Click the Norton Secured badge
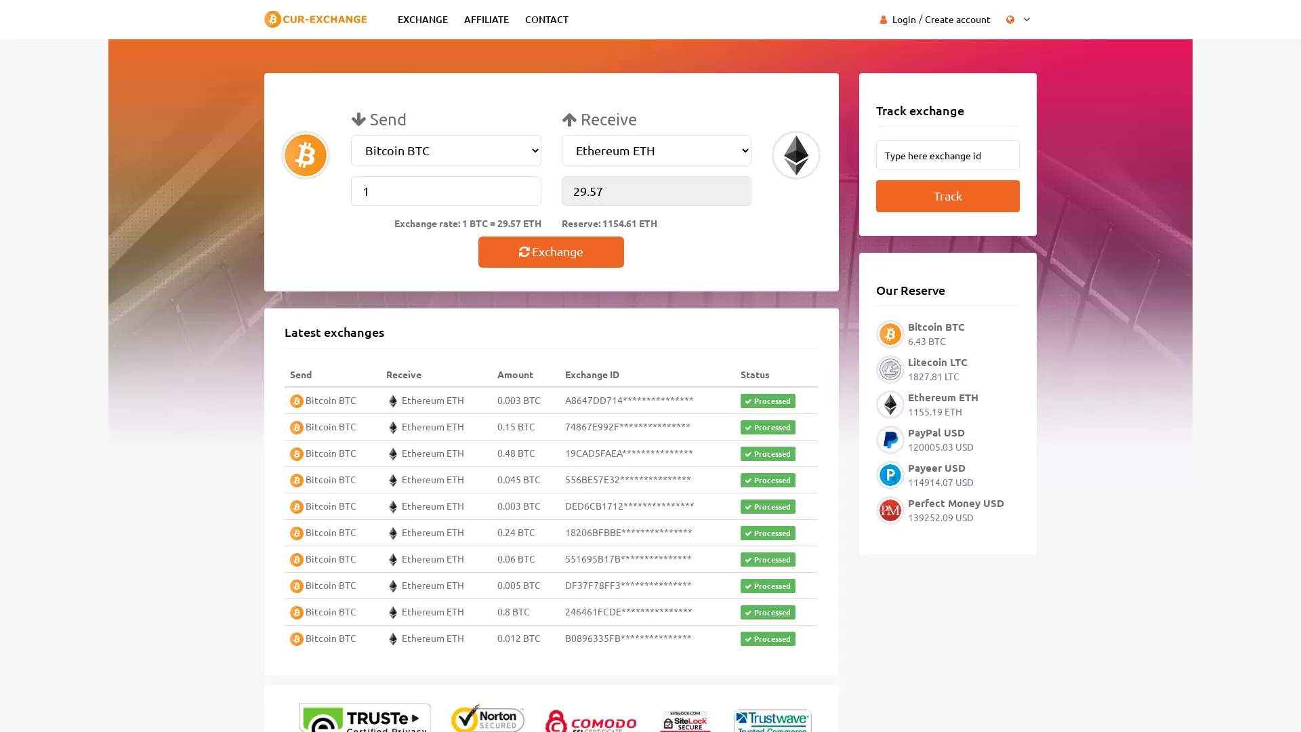This screenshot has width=1301, height=732. click(487, 717)
